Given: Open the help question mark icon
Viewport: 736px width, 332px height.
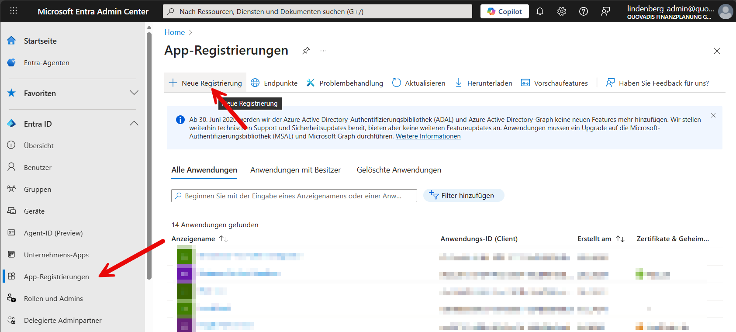Looking at the screenshot, I should (584, 11).
